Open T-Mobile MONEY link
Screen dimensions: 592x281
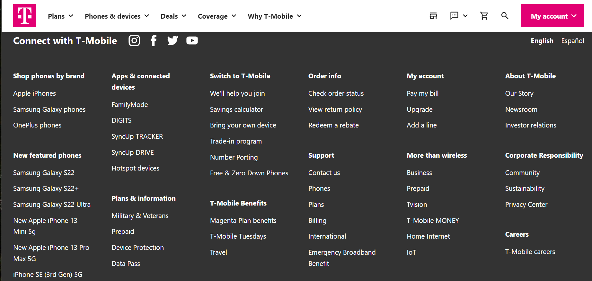tap(433, 221)
